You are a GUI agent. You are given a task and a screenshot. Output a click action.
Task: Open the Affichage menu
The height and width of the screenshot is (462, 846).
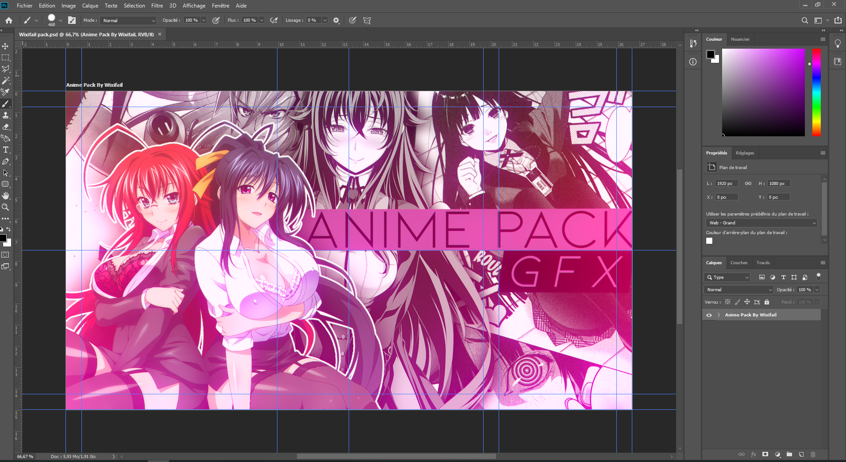coord(194,6)
